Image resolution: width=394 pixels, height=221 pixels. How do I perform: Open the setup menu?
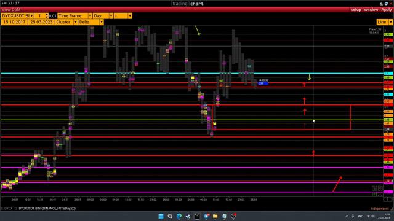click(x=356, y=10)
